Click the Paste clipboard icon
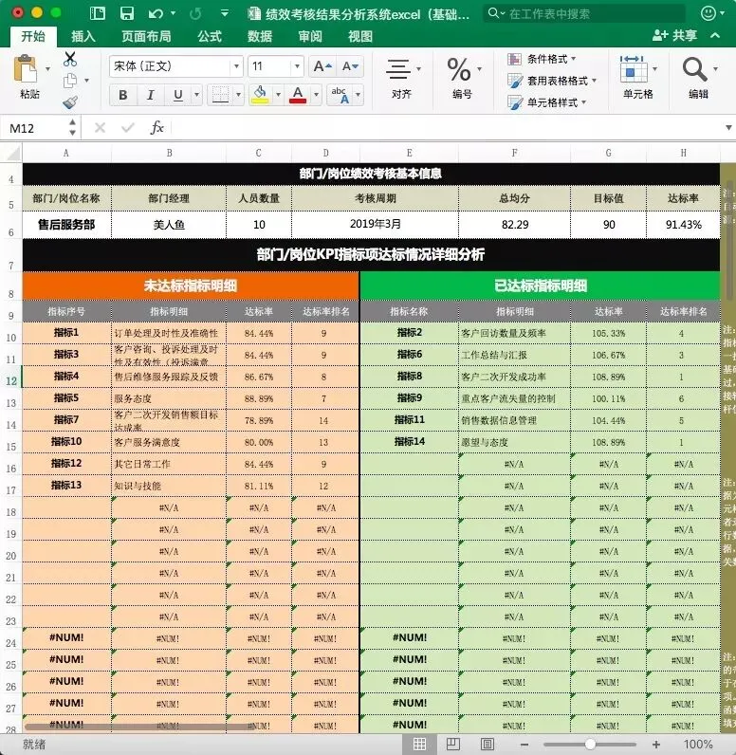The height and width of the screenshot is (755, 736). [26, 69]
